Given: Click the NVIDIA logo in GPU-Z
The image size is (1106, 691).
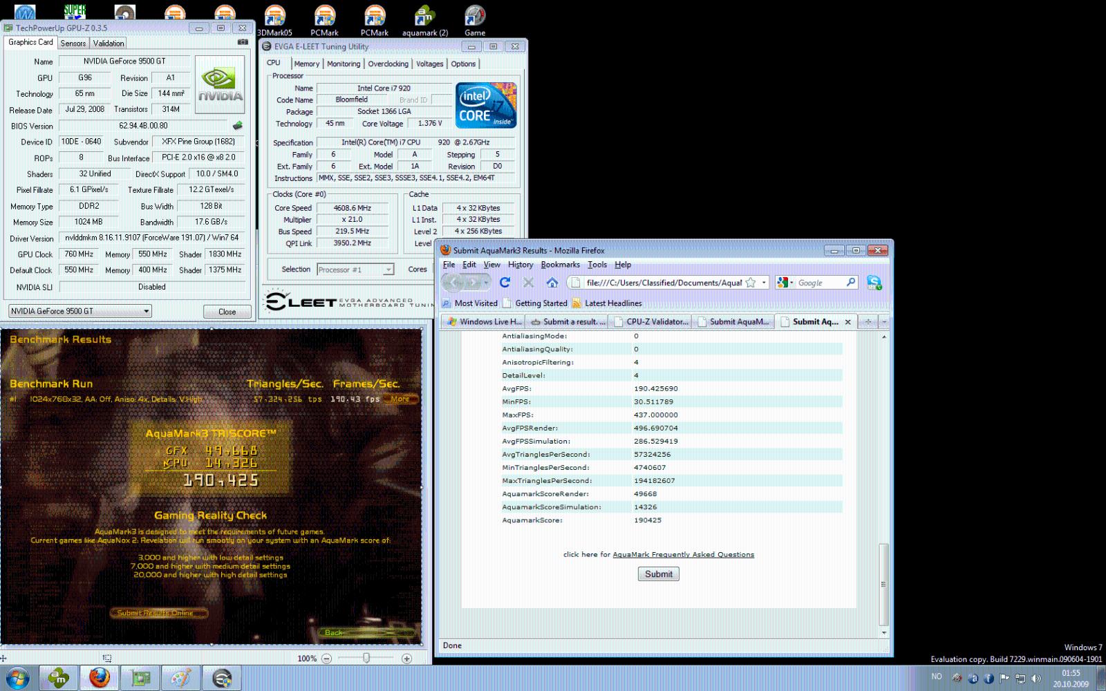Looking at the screenshot, I should point(220,85).
